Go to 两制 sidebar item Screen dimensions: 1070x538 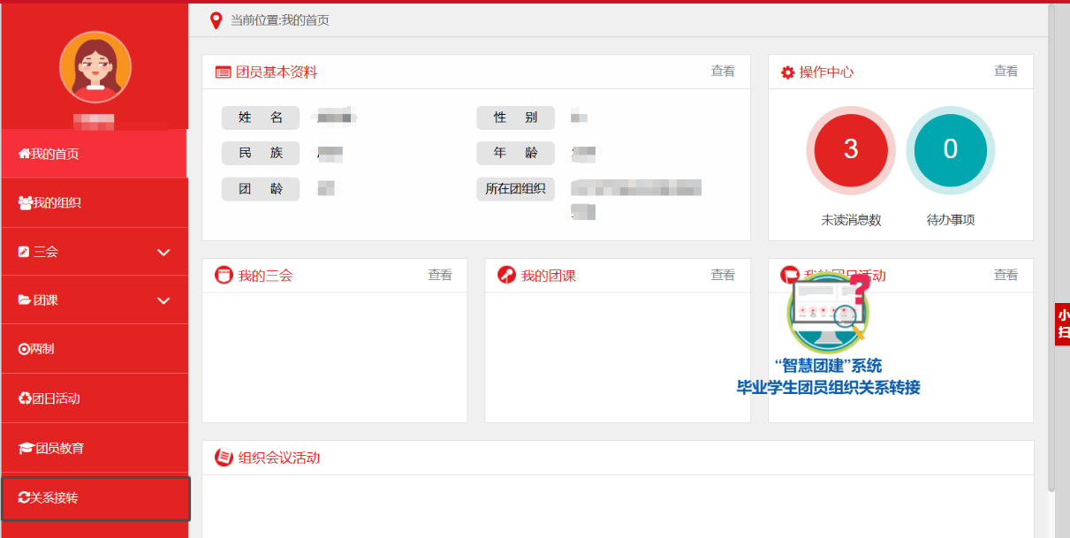pos(37,349)
